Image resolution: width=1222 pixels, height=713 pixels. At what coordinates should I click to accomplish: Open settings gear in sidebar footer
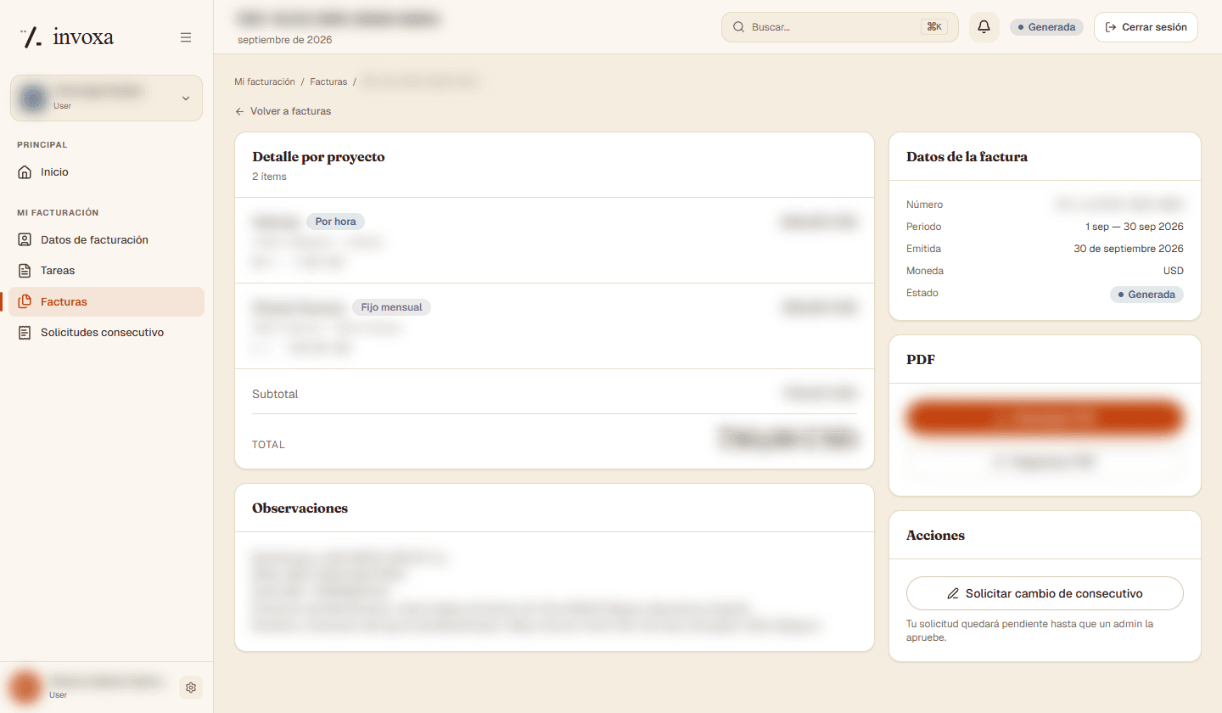tap(191, 688)
